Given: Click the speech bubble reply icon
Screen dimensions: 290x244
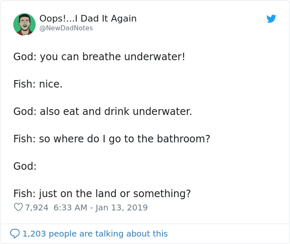Looking at the screenshot, I should click(x=15, y=234).
